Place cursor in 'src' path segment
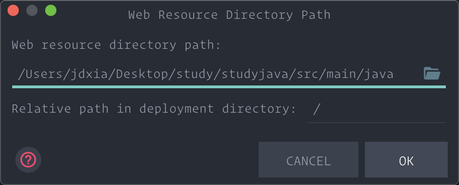 point(308,74)
